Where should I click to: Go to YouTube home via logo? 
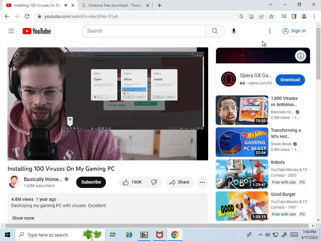pos(37,31)
